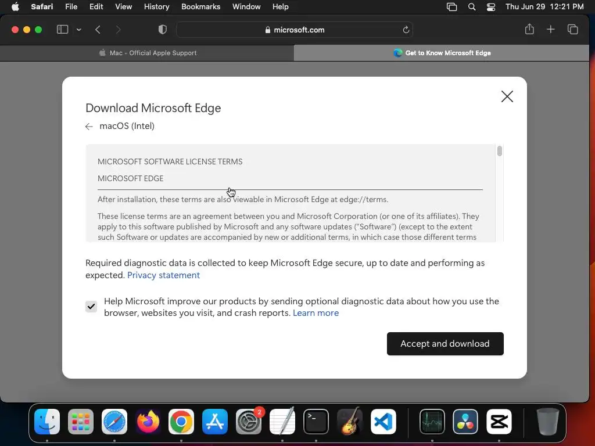595x446 pixels.
Task: Click the date and time in menu bar
Action: click(544, 6)
